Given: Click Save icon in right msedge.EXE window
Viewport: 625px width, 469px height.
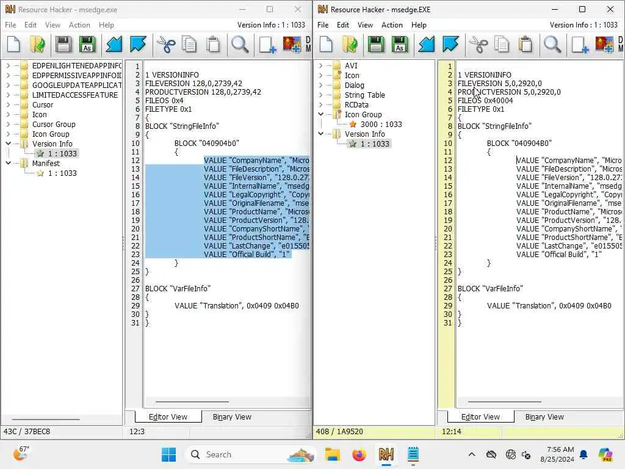Looking at the screenshot, I should [376, 44].
